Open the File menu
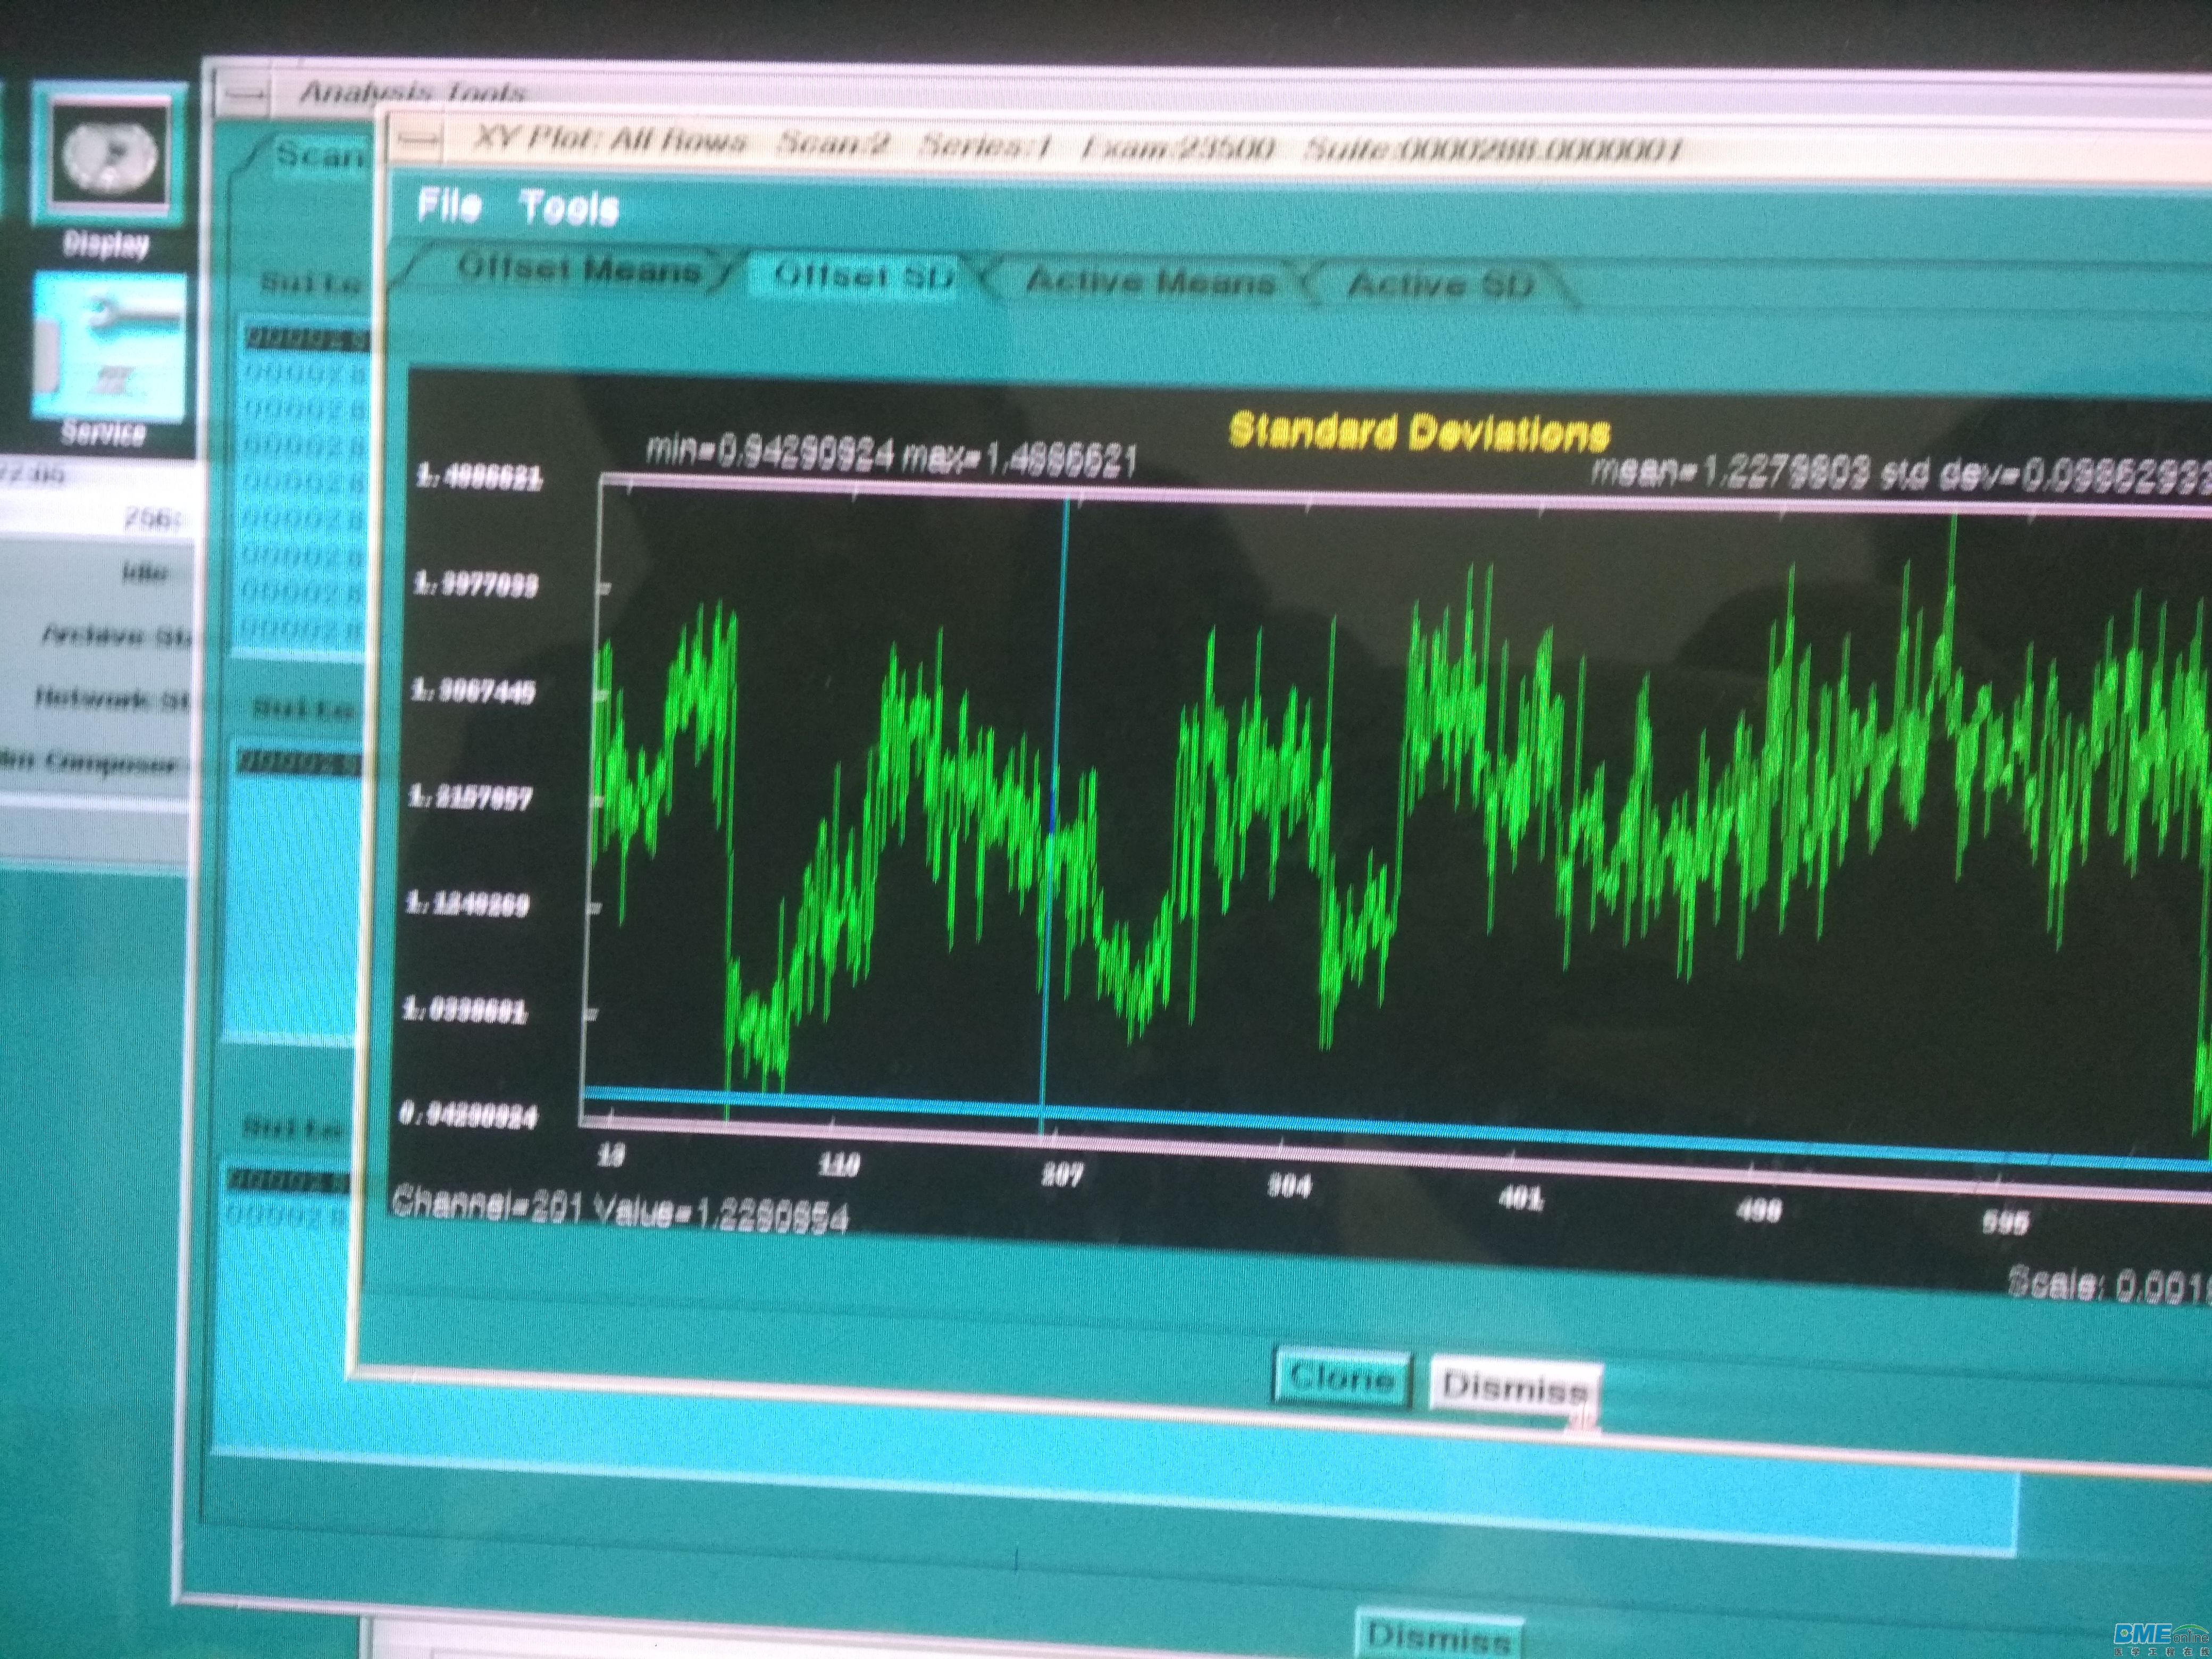2212x1659 pixels. [x=449, y=206]
